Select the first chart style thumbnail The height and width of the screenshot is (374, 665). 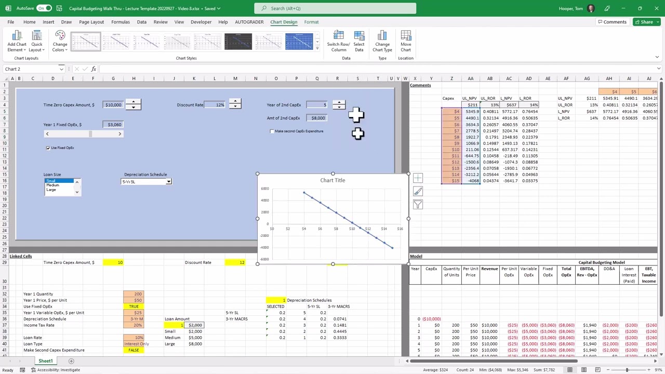(86, 42)
